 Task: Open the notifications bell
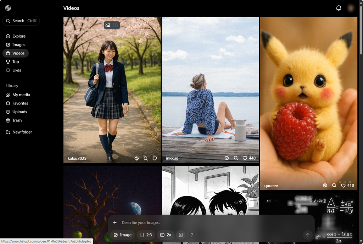339,8
